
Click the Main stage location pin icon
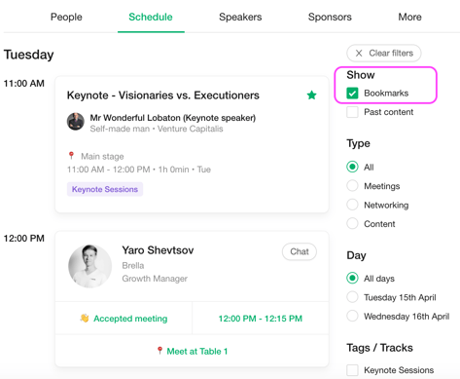click(71, 156)
